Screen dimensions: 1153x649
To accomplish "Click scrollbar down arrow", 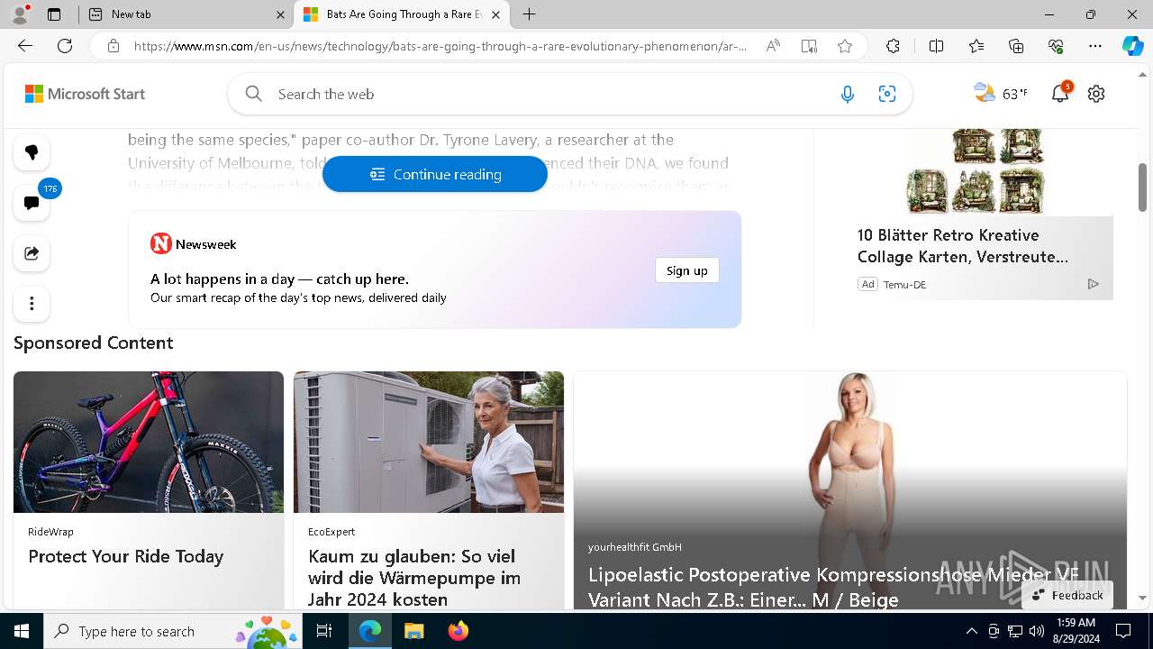I will click(x=1143, y=599).
